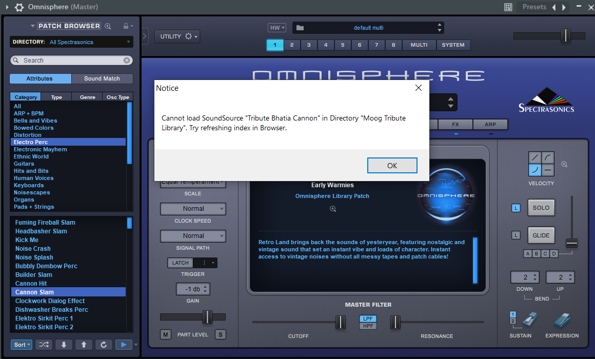Click the GLIDE button
The image size is (595, 359).
click(541, 235)
